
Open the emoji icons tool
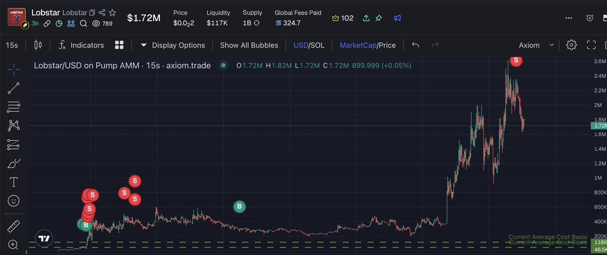14,201
